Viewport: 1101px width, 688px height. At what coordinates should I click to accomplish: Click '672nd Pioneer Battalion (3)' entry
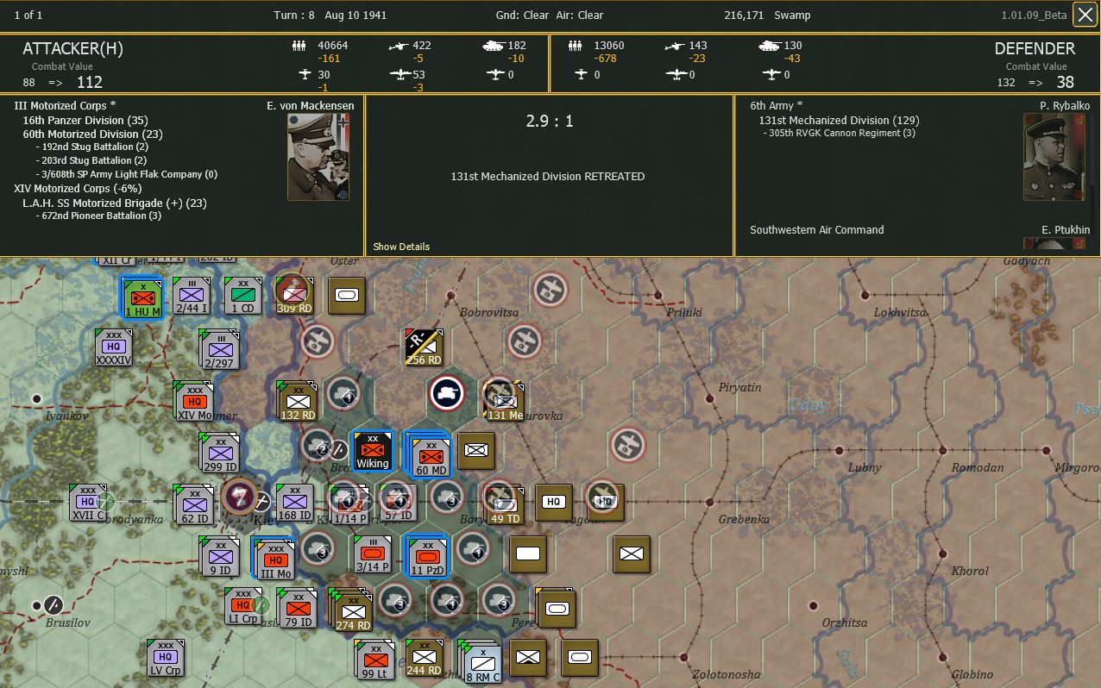tap(98, 216)
